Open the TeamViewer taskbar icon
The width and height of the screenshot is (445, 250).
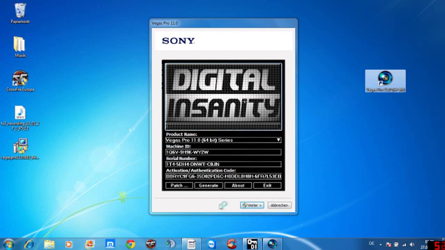click(211, 244)
